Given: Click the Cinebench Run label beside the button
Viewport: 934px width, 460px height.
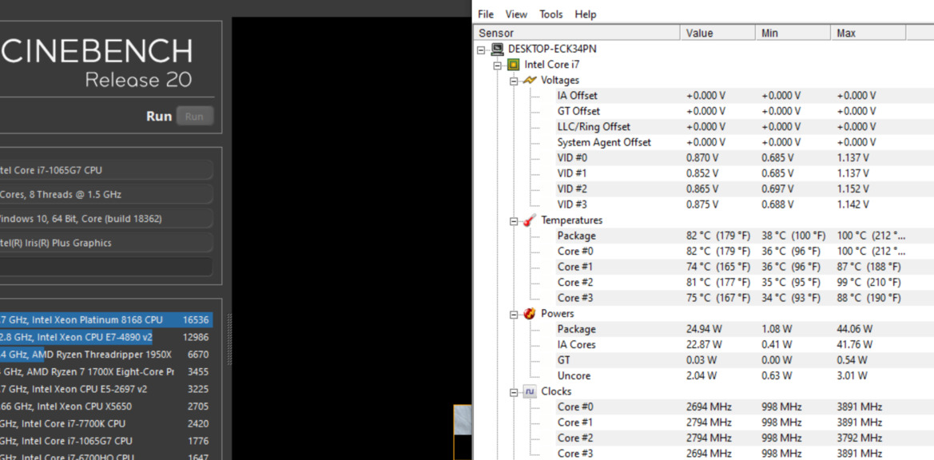Looking at the screenshot, I should pyautogui.click(x=159, y=117).
